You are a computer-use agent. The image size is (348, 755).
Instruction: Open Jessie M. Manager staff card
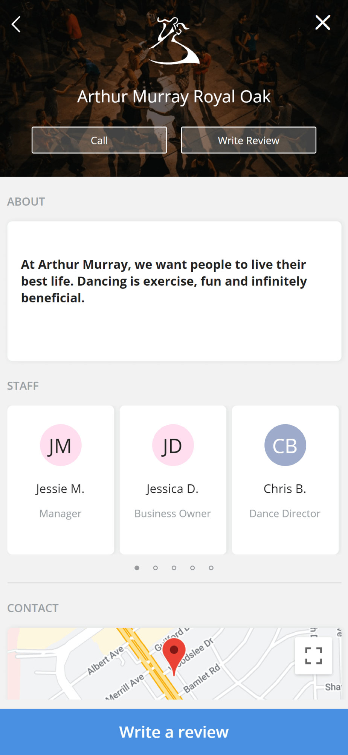pos(61,480)
